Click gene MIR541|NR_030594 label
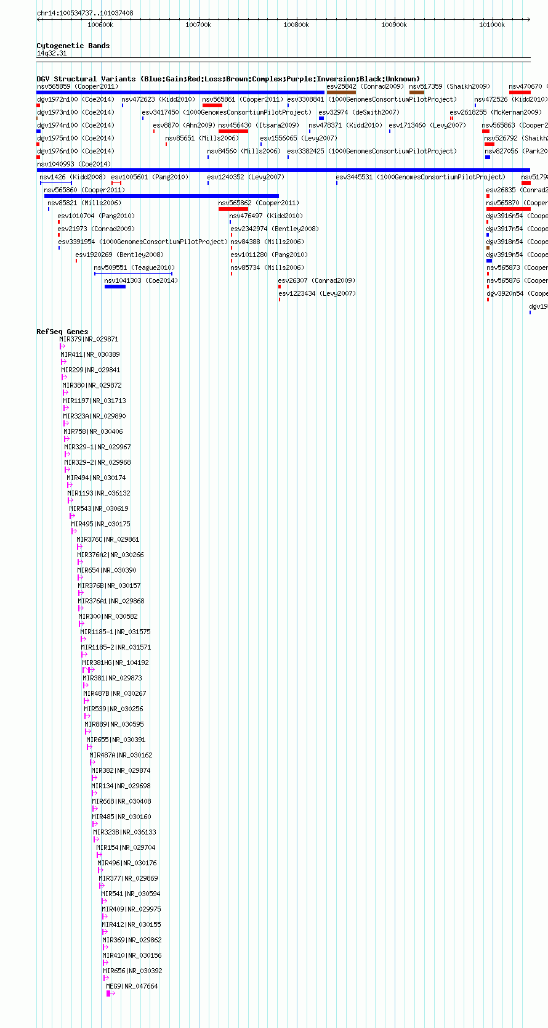548x1028 pixels. coord(131,894)
